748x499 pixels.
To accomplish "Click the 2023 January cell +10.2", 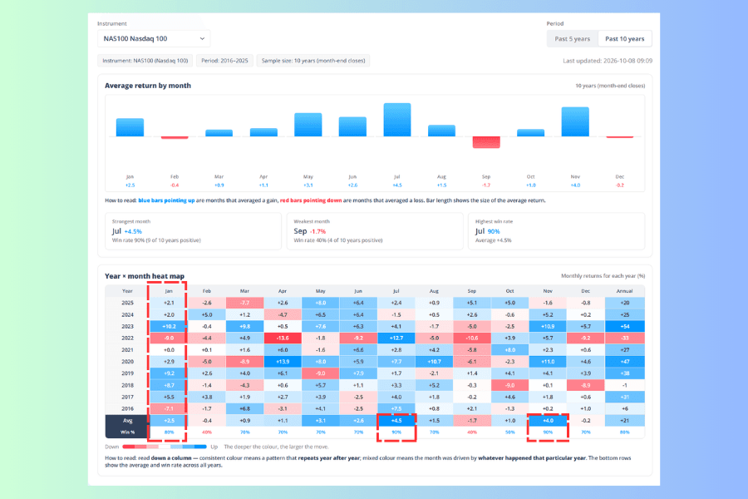I will click(169, 327).
